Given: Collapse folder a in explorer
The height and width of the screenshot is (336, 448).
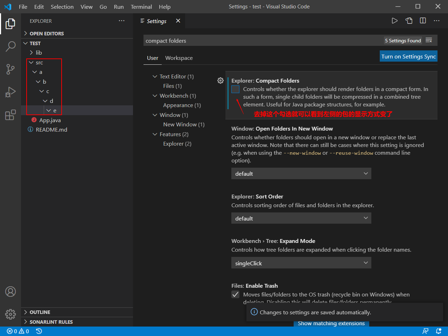Looking at the screenshot, I should (77, 72).
